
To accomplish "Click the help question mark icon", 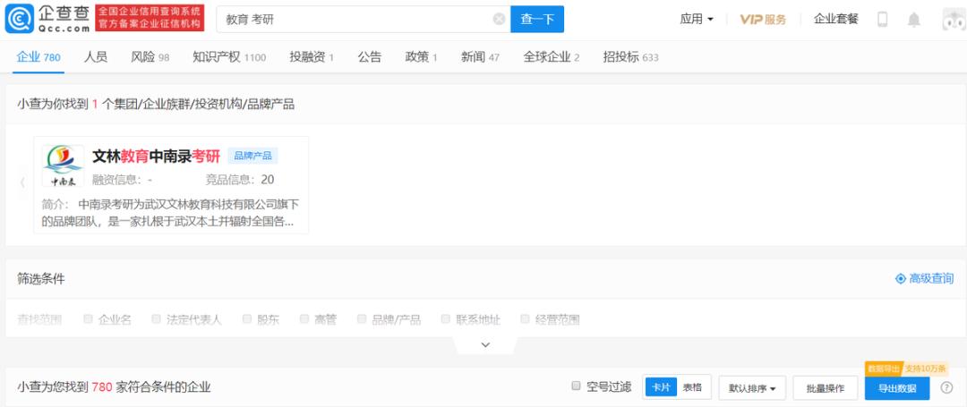I will (946, 387).
